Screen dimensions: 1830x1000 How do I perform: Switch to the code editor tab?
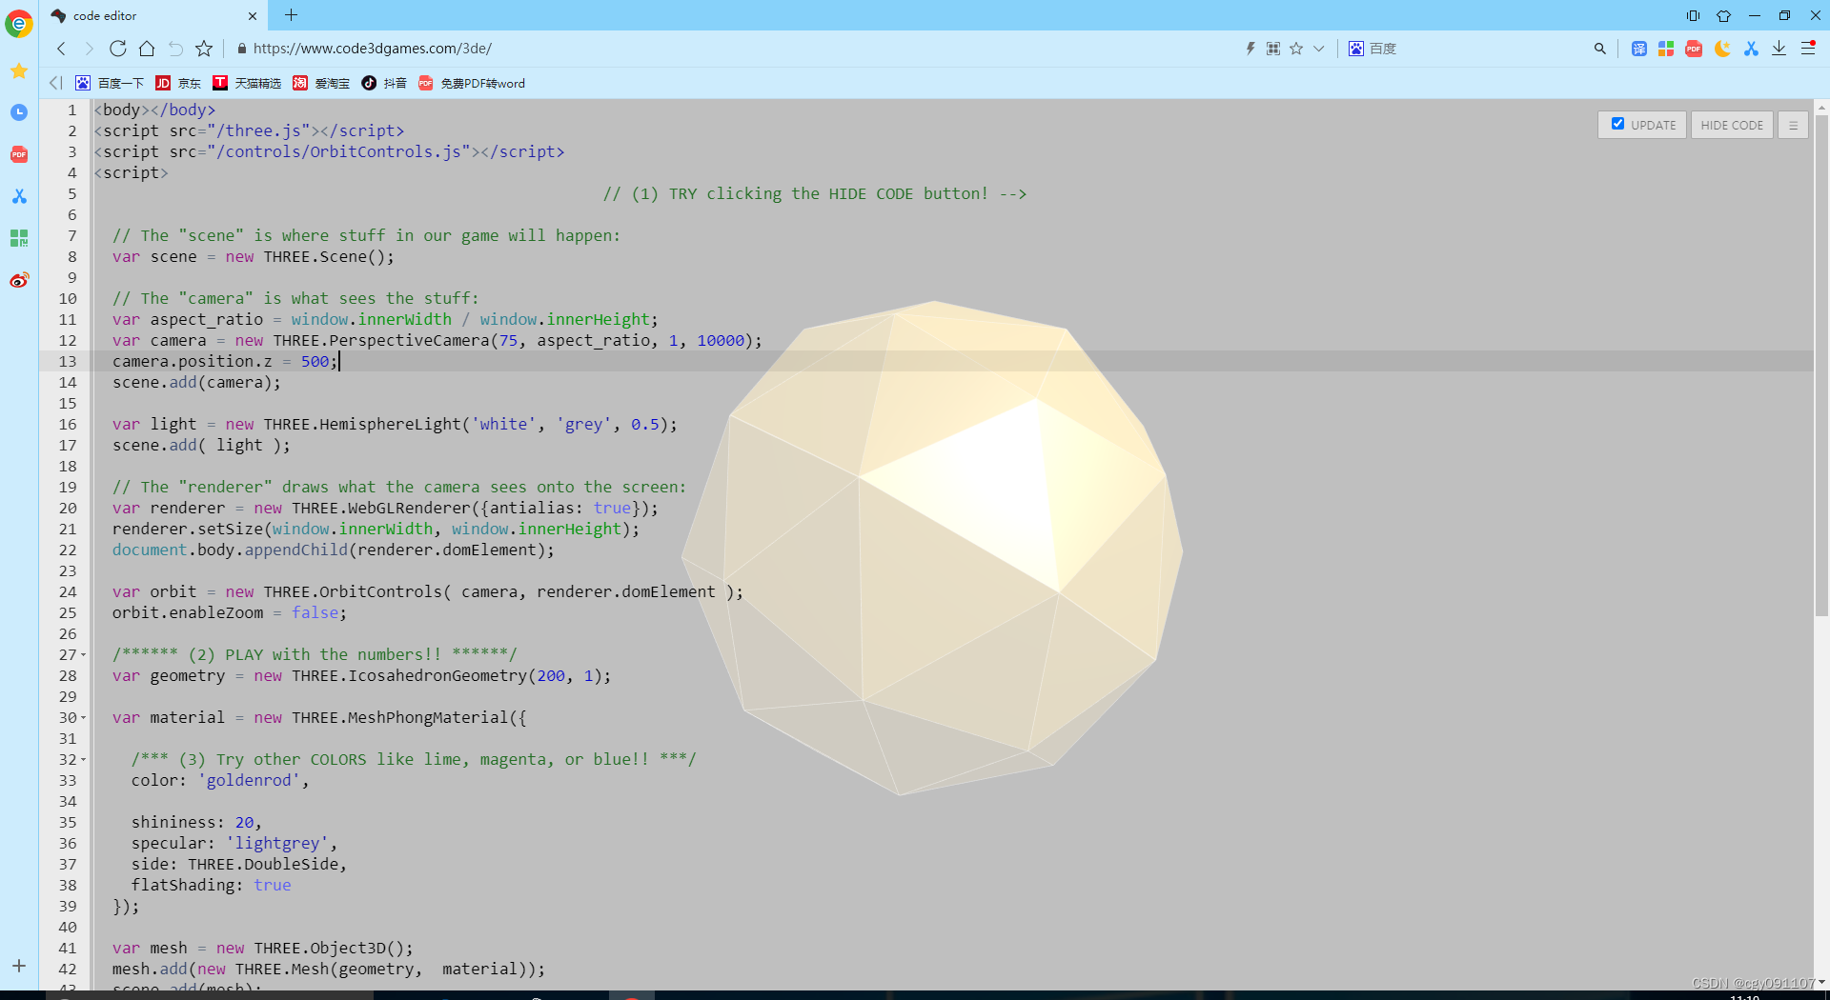[x=143, y=15]
